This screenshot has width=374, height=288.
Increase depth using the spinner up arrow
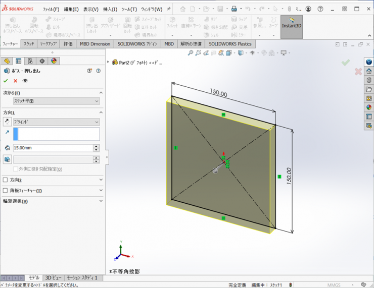96,146
